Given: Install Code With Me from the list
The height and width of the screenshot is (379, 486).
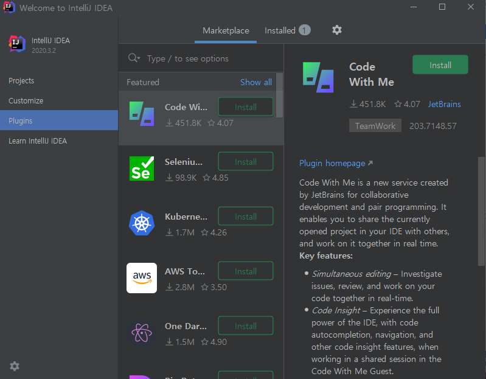Looking at the screenshot, I should tap(246, 107).
